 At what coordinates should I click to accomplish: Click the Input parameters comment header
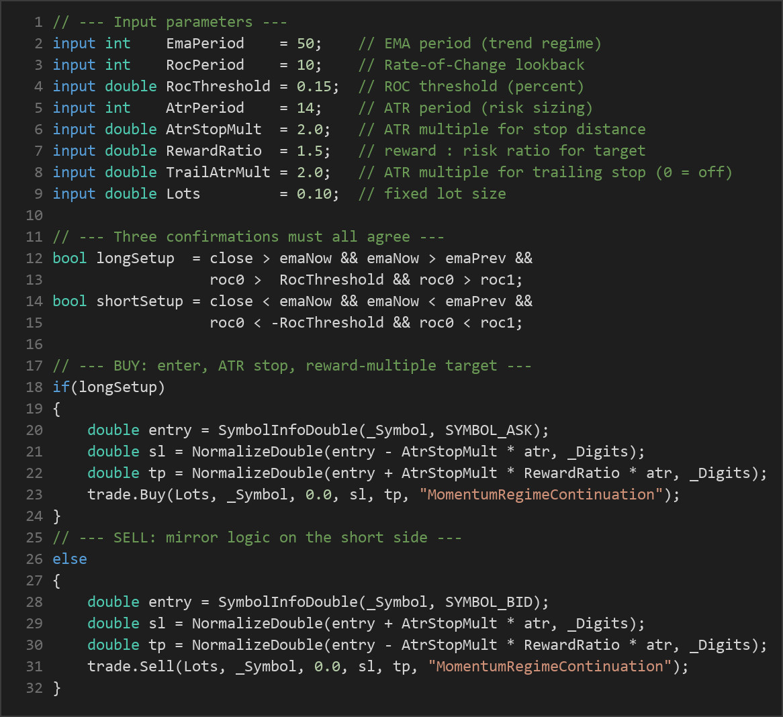click(x=170, y=22)
